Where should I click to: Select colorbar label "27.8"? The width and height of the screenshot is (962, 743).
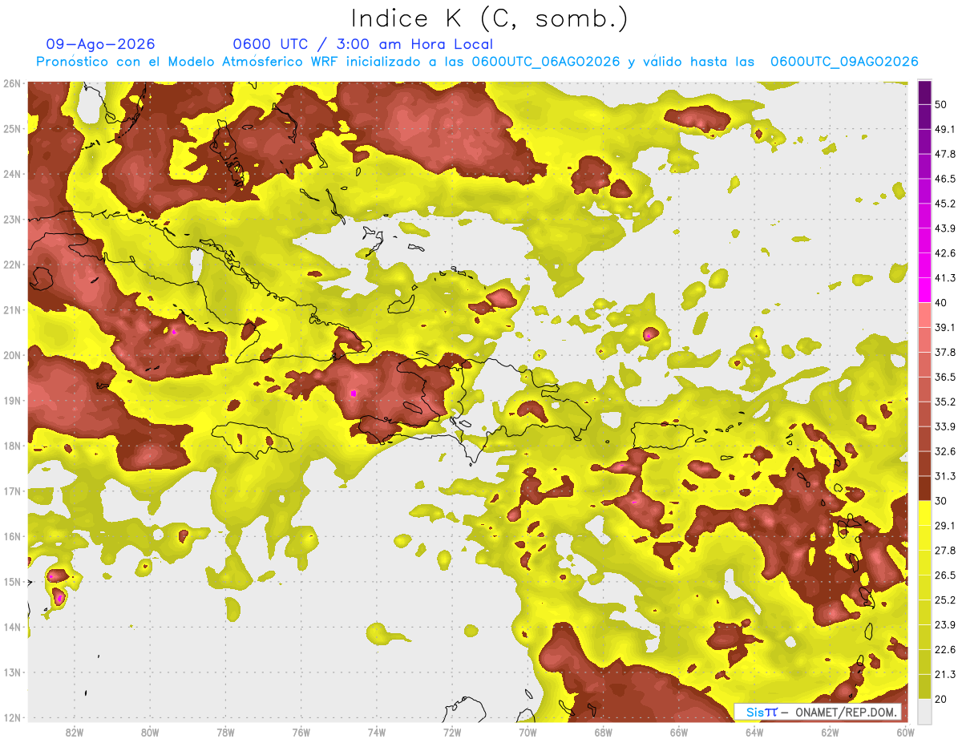click(945, 550)
